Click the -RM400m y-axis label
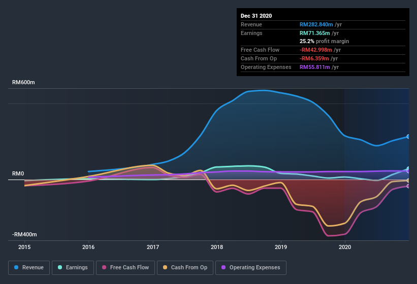Viewport: 417px width, 284px height. 24,234
